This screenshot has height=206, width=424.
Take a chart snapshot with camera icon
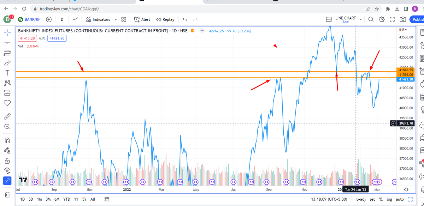[x=402, y=19]
